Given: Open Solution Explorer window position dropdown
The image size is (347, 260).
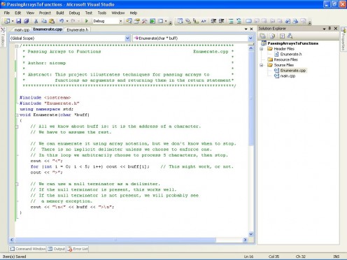Looking at the screenshot, I should (x=324, y=29).
